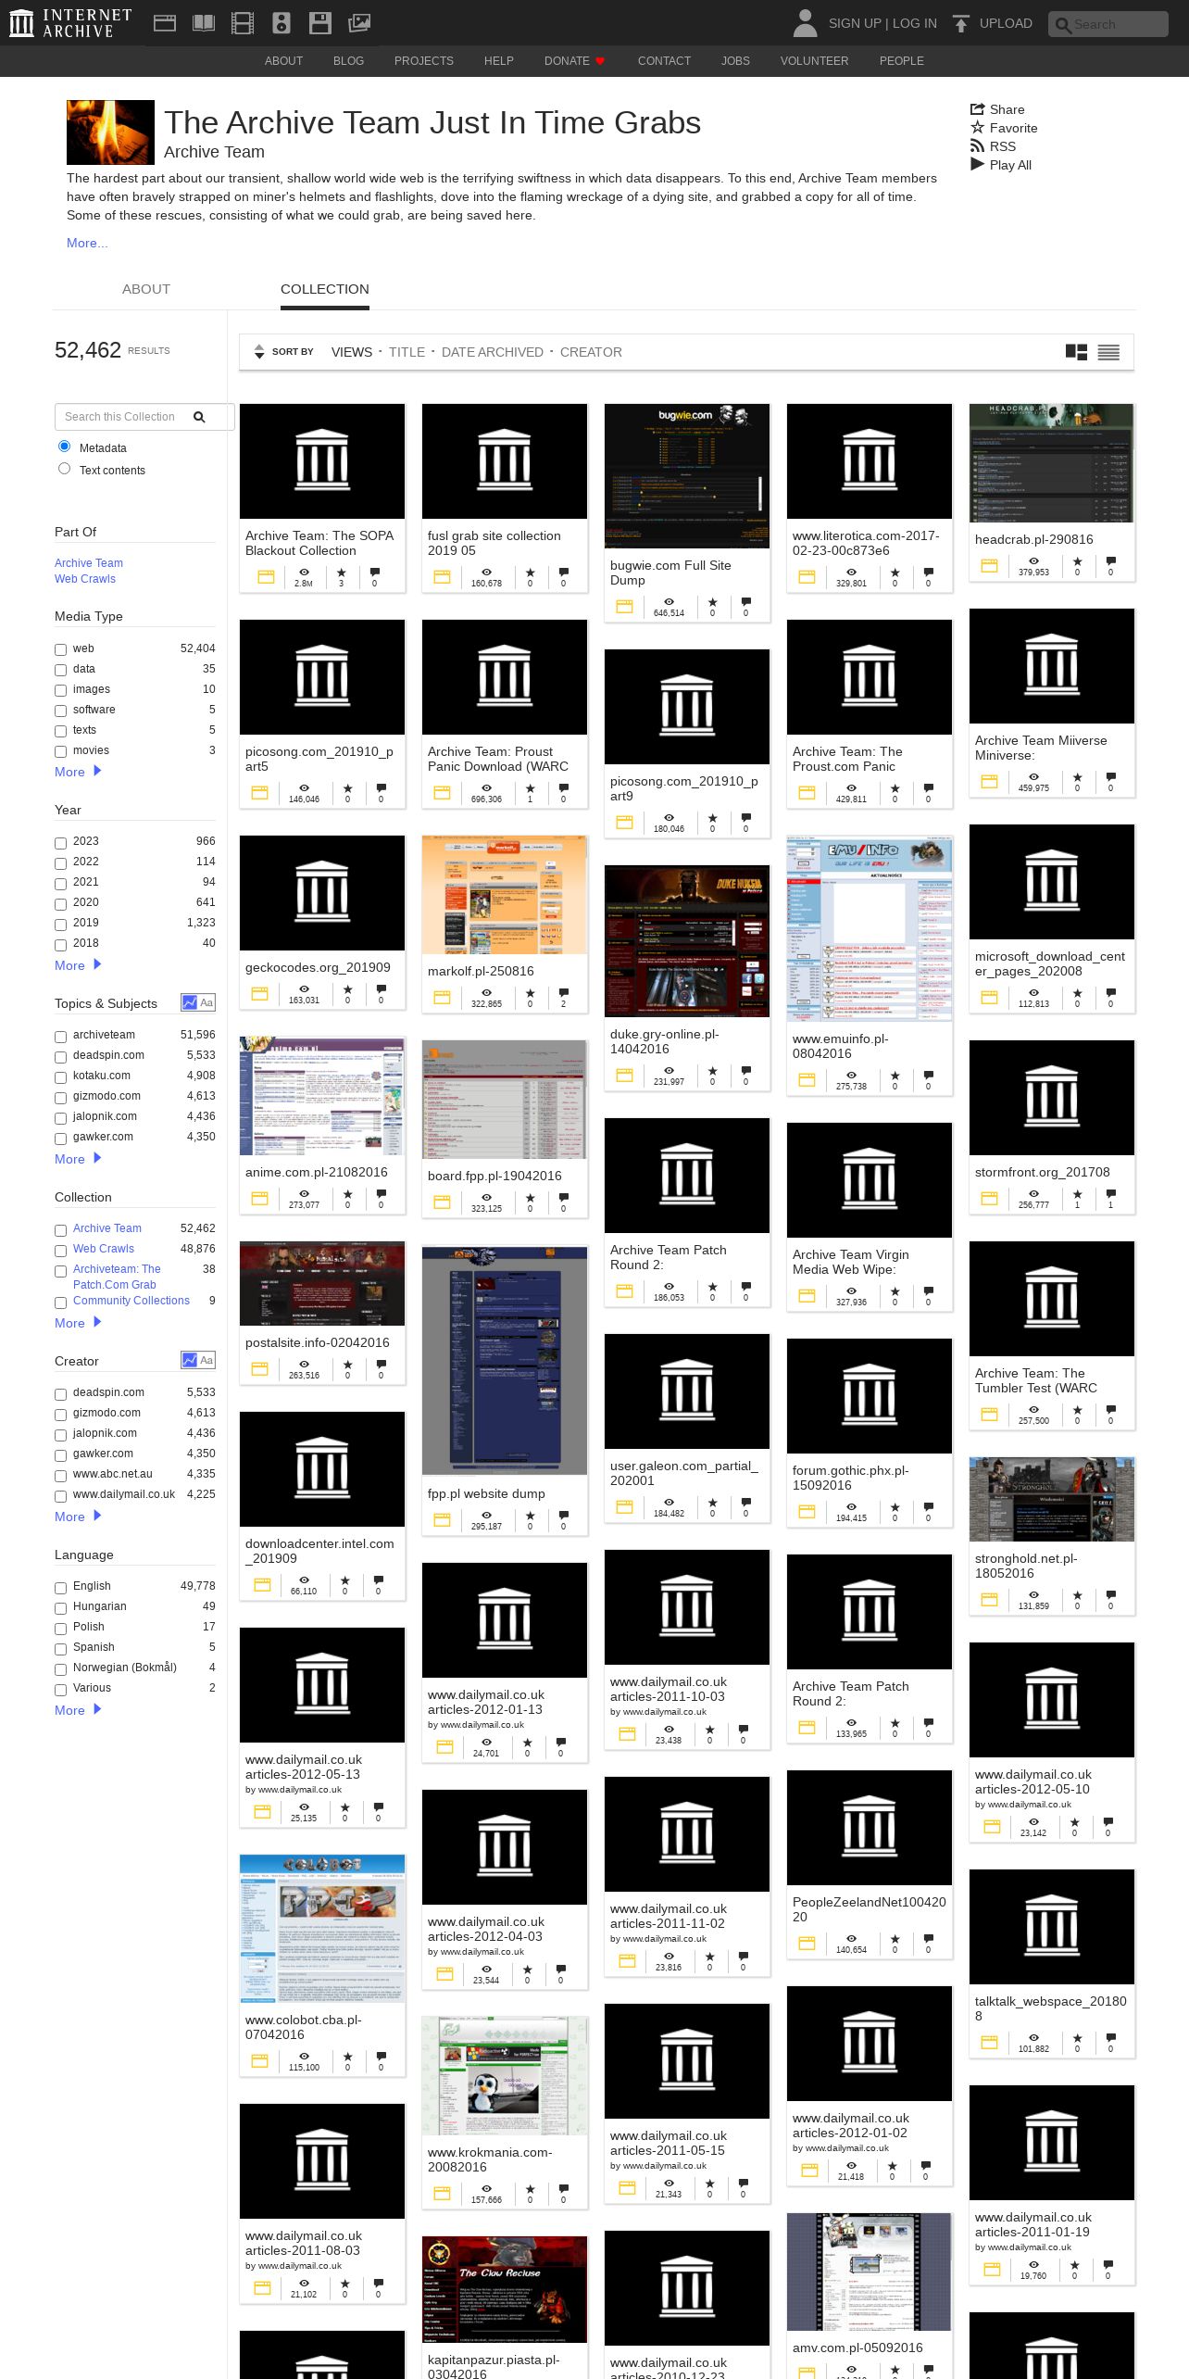The width and height of the screenshot is (1189, 2379).
Task: Check the web media type checkbox
Action: tap(60, 649)
